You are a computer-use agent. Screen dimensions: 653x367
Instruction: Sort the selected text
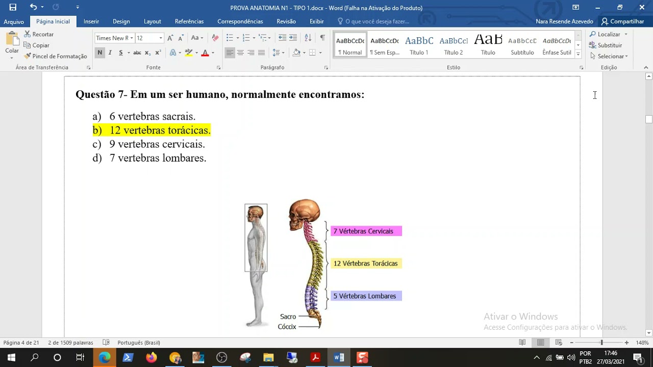pos(308,38)
